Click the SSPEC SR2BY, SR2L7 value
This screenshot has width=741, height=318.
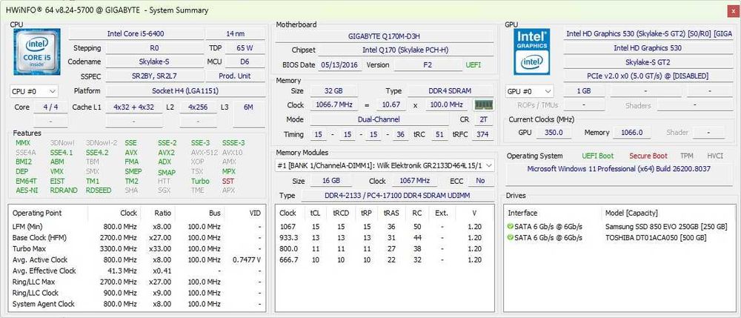[155, 76]
